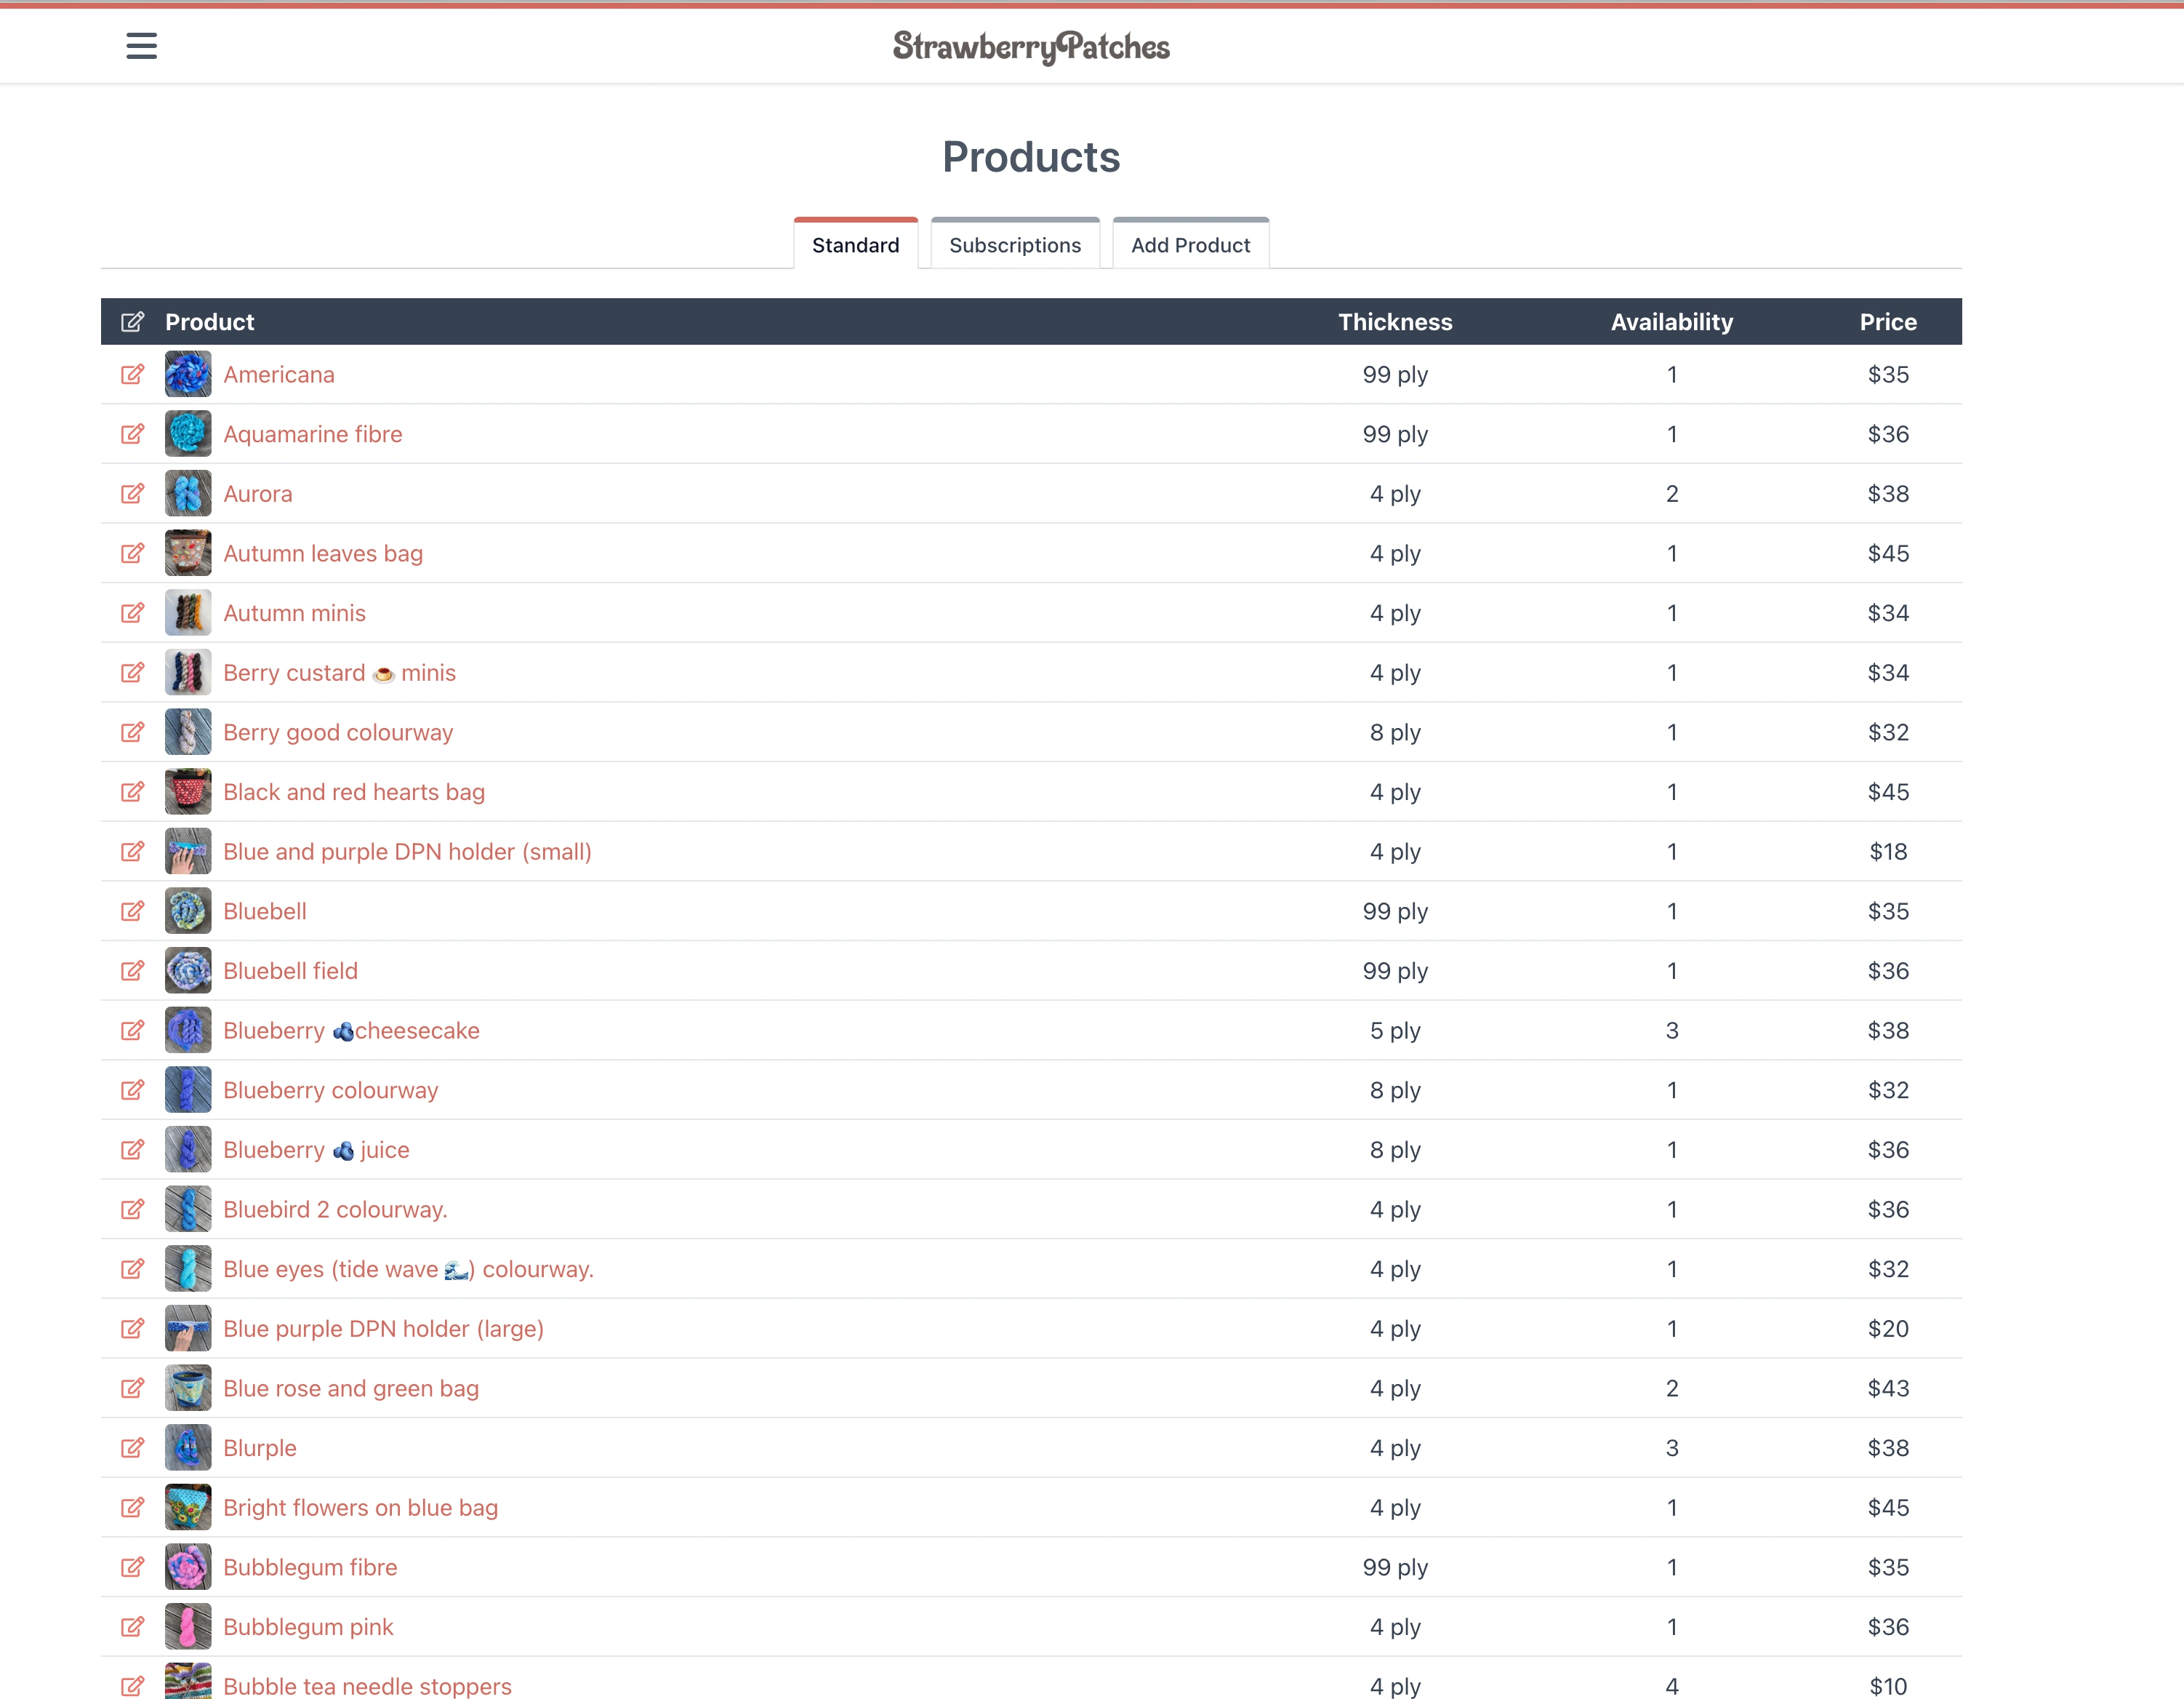Open the Blue rose and green bag listing
2184x1699 pixels.
click(350, 1388)
